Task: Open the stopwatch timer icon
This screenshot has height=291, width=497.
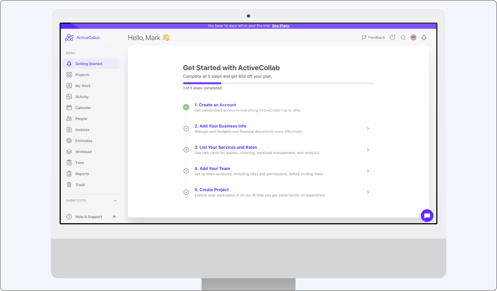Action: pyautogui.click(x=393, y=37)
